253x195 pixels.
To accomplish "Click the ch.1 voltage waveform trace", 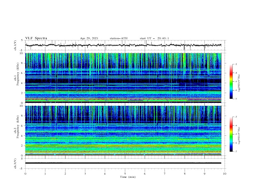I will pos(123,45).
